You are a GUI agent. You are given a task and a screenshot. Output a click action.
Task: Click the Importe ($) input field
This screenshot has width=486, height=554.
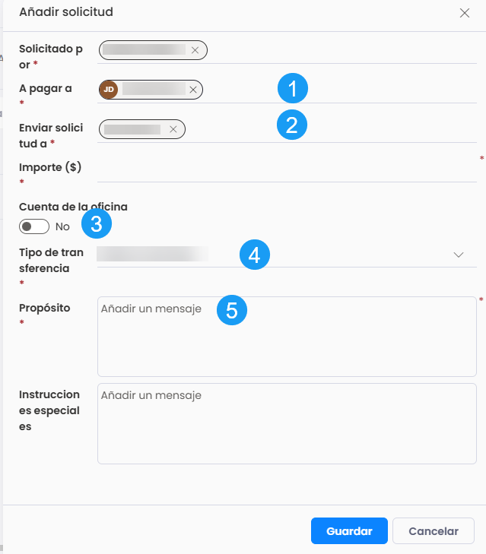pos(287,170)
